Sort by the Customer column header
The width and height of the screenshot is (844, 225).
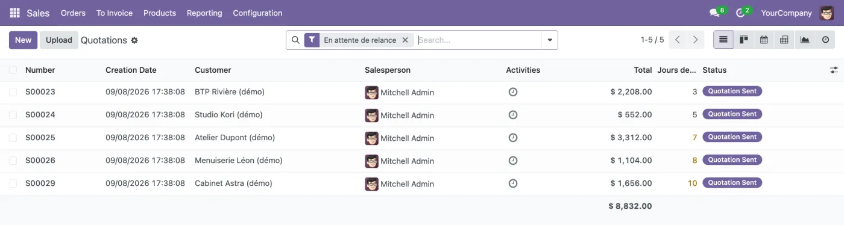pyautogui.click(x=213, y=70)
